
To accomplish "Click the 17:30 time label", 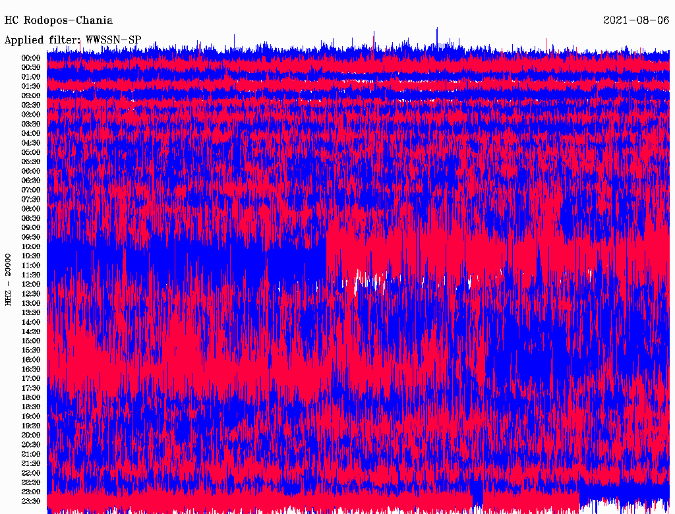I will click(x=31, y=388).
